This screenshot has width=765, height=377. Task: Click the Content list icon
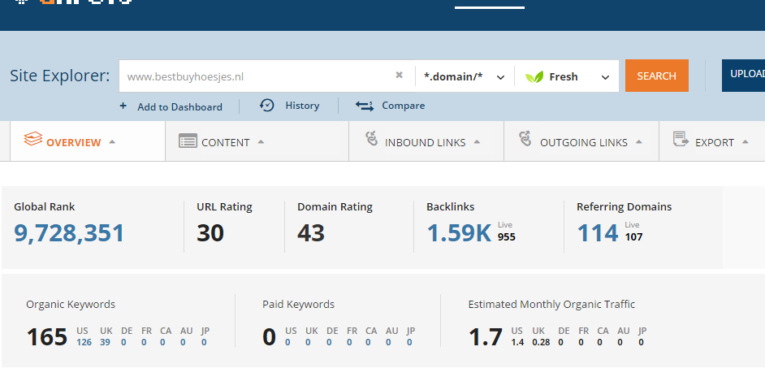(188, 141)
